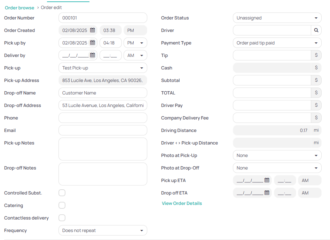Click Pick up ETA AM field

click(x=310, y=180)
